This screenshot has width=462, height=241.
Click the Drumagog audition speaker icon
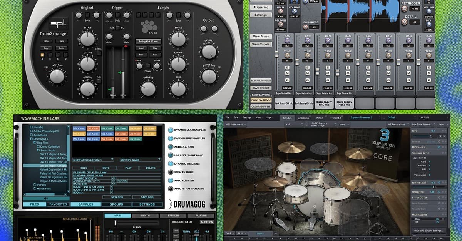click(46, 199)
